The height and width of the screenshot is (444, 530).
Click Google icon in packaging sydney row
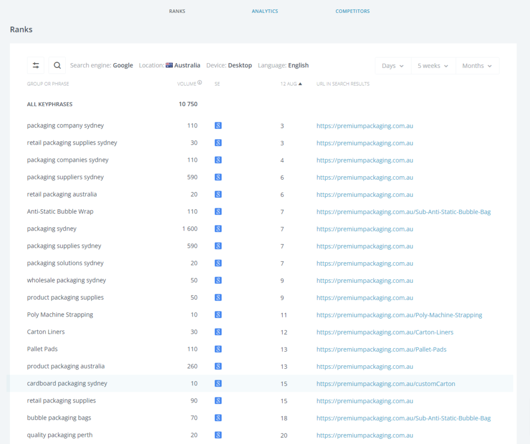(x=218, y=229)
